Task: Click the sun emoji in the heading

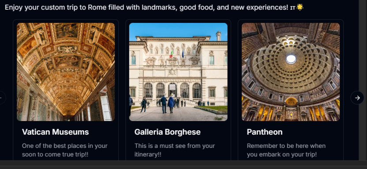Action: pyautogui.click(x=300, y=7)
